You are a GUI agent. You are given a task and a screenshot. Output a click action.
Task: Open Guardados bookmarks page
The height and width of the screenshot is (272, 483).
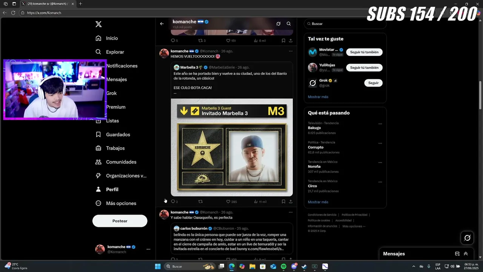coord(113,134)
